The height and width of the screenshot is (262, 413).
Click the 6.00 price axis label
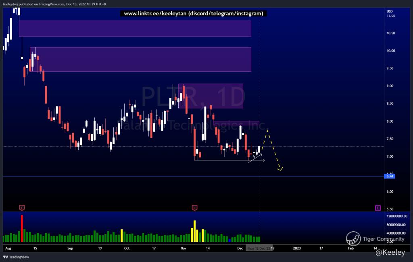(390, 192)
